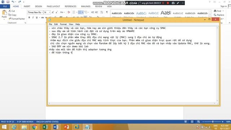Click the Clear All Formatting icon

(x=69, y=12)
